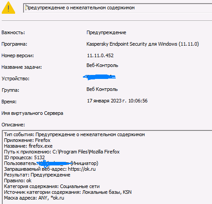
Task: Click the event title text field
Action: coord(118,8)
